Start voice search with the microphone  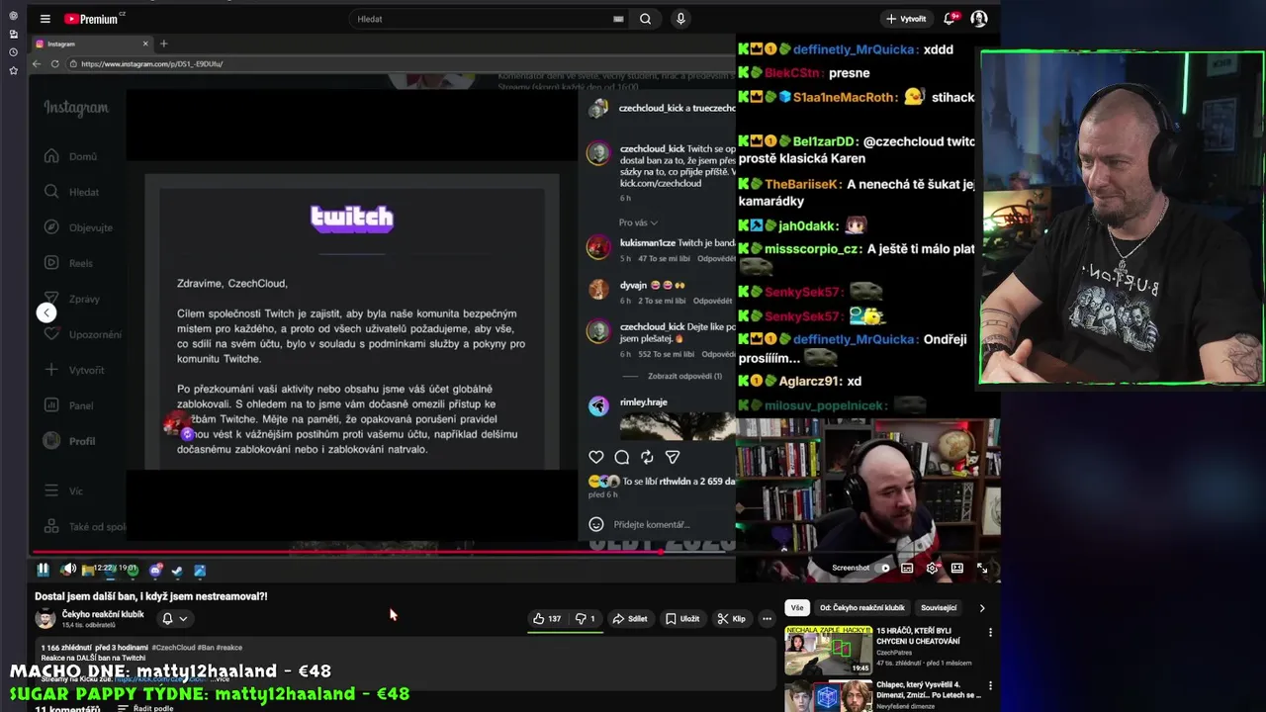point(680,19)
